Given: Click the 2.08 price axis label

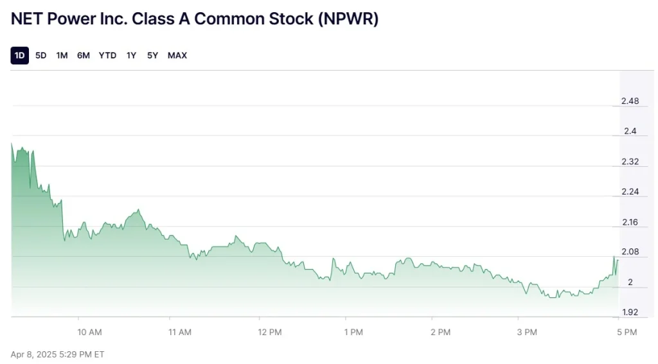Looking at the screenshot, I should click(630, 252).
